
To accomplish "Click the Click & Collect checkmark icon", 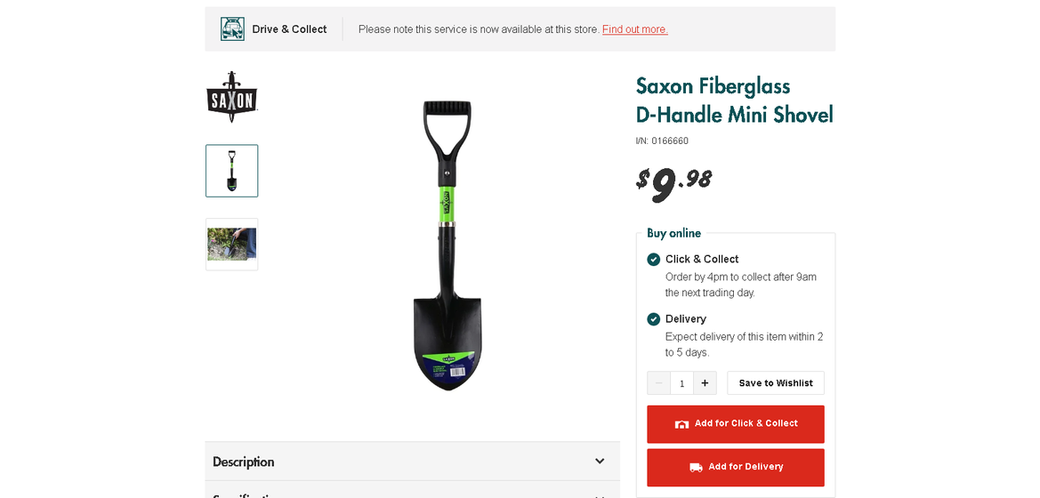I will [654, 260].
